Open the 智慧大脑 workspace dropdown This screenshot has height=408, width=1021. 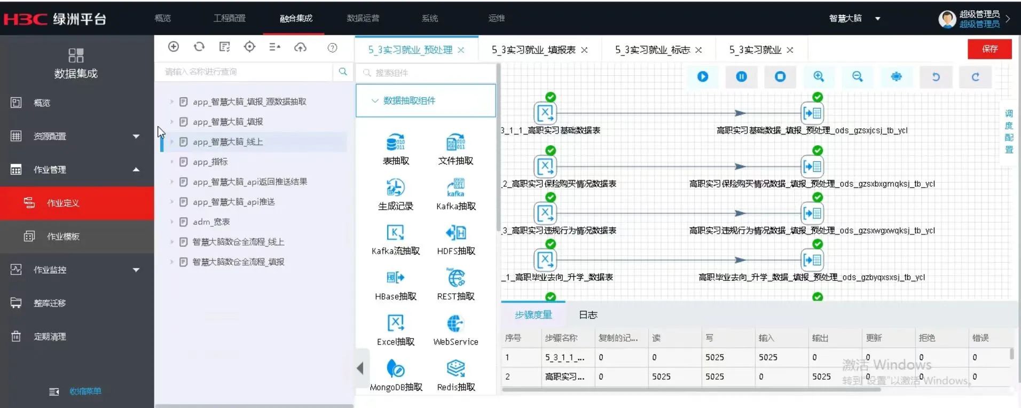tap(854, 18)
